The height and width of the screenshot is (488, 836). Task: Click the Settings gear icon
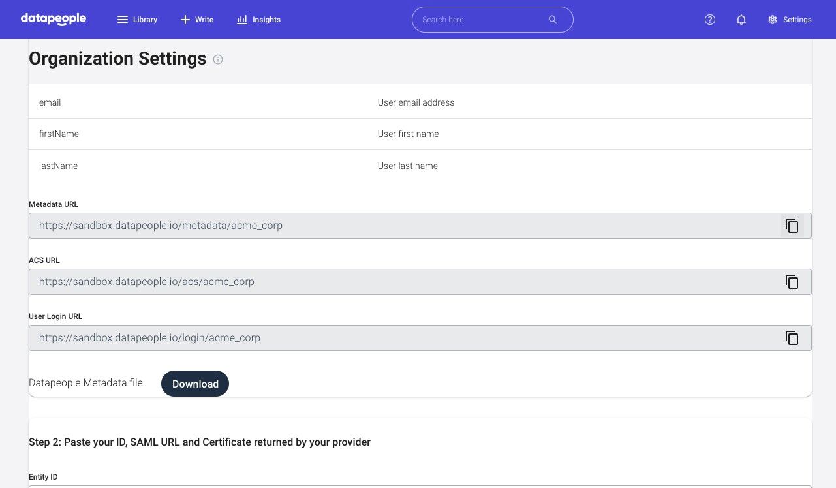[x=773, y=20]
